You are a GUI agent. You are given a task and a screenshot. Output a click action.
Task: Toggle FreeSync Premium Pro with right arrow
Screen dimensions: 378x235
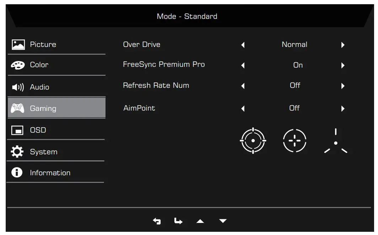[x=343, y=65]
